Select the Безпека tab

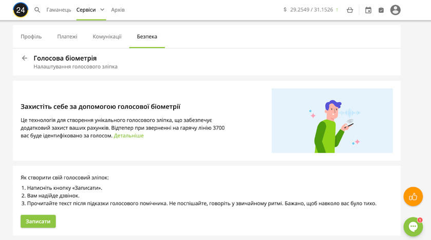click(x=147, y=36)
